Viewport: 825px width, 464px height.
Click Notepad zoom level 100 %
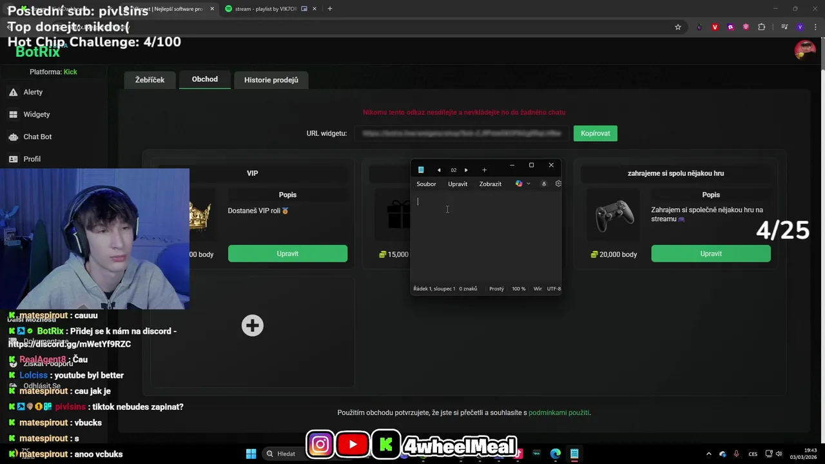pyautogui.click(x=519, y=289)
